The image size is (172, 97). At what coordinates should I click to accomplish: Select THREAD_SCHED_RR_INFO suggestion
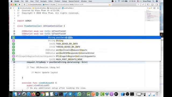point(86,47)
